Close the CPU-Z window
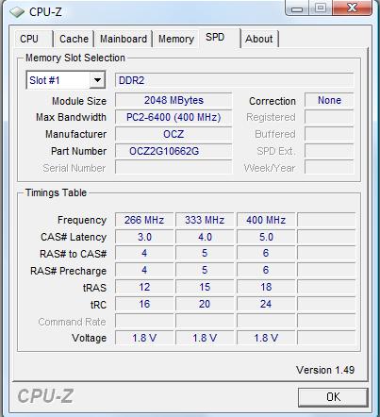Viewport: 380px width, 417px height. 352,8
